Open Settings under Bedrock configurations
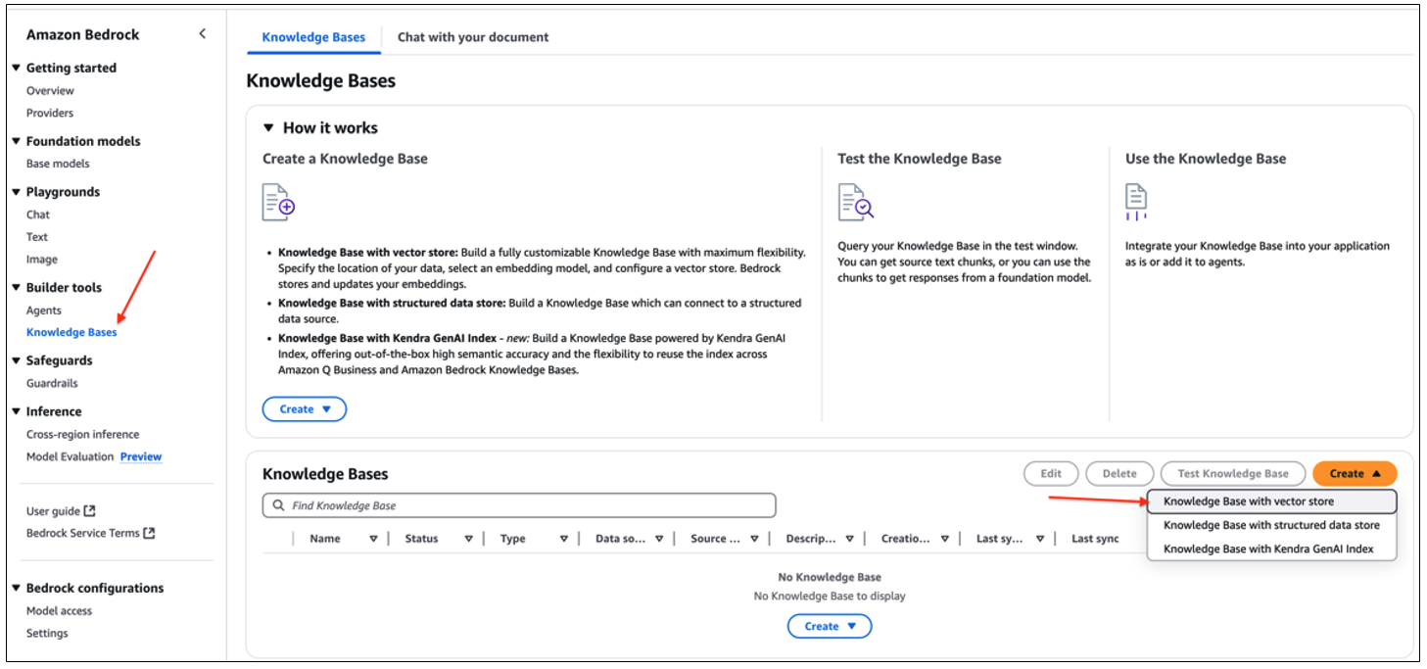Viewport: 1427px width, 669px height. tap(47, 633)
